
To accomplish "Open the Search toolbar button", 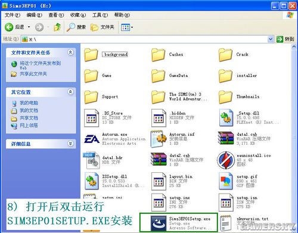I will (x=76, y=27).
